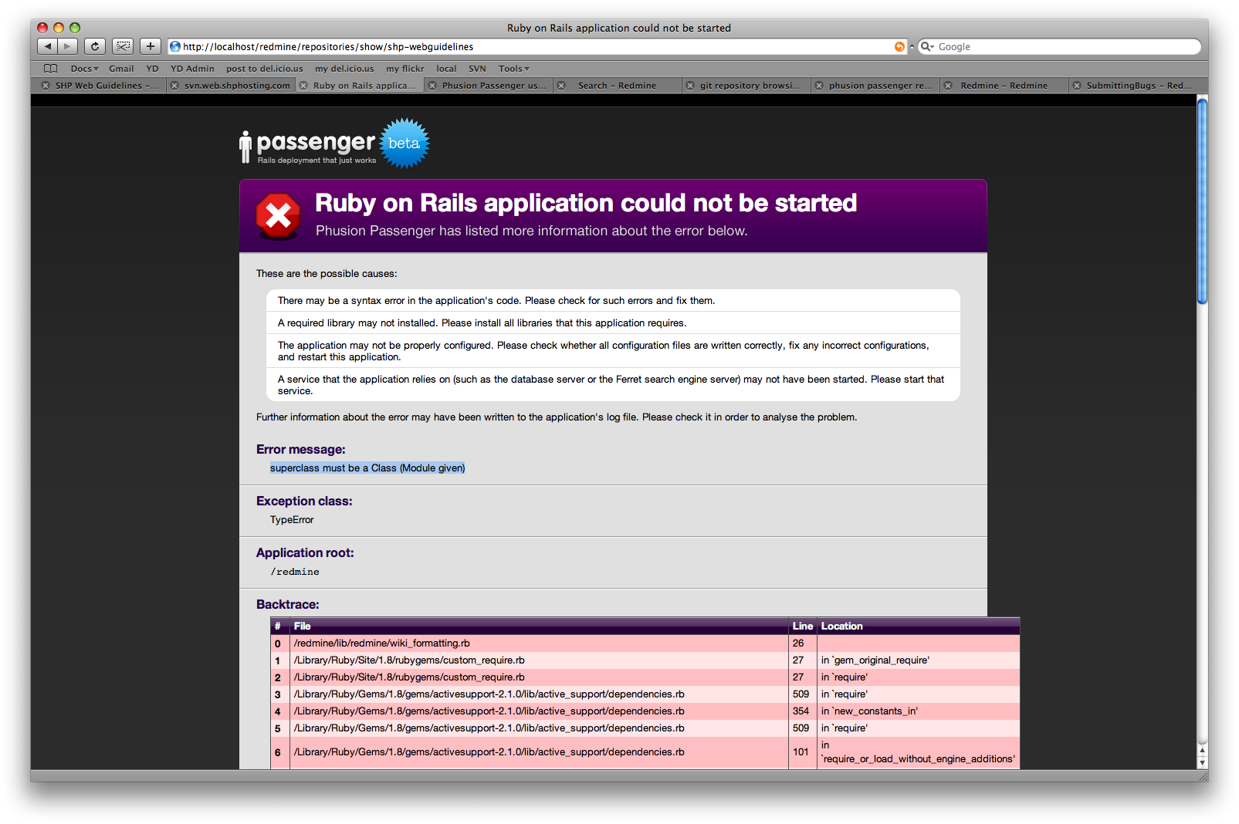Close the Phusion Passenger us... tab
The width and height of the screenshot is (1239, 824).
pyautogui.click(x=432, y=86)
